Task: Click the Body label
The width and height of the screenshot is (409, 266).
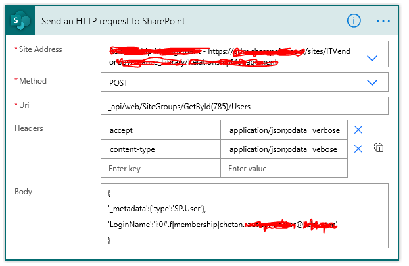Action: tap(23, 192)
